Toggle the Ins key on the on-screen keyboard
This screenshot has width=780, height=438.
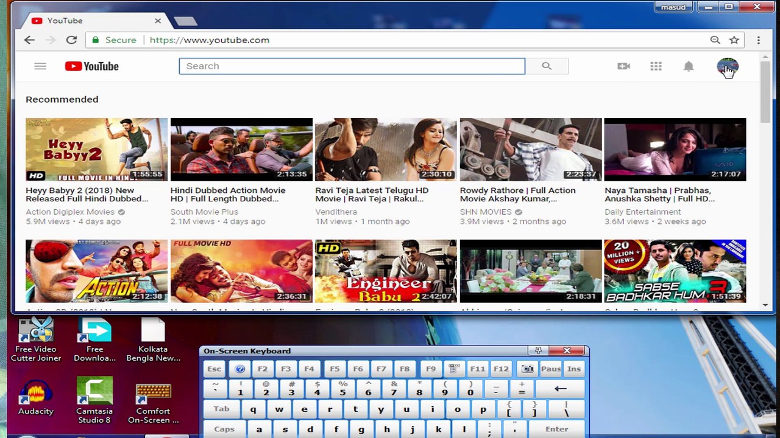[x=574, y=369]
